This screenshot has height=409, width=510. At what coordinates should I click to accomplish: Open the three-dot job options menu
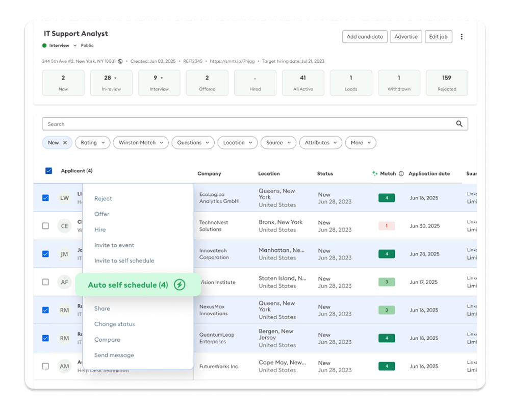tap(462, 37)
